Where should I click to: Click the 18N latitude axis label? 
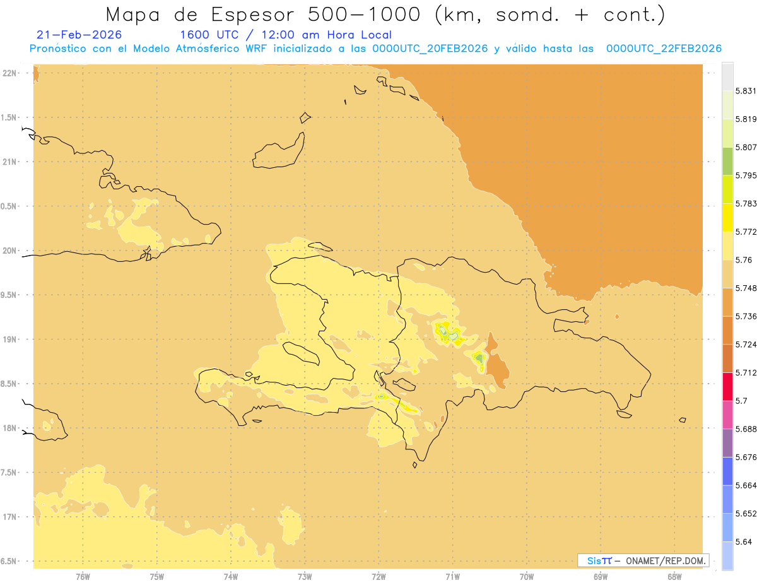(x=10, y=428)
